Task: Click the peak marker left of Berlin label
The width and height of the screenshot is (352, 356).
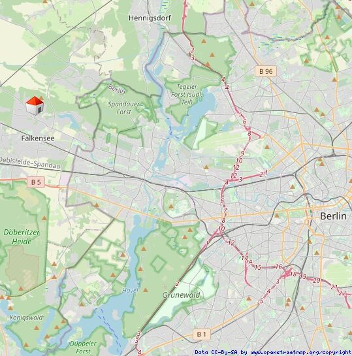Action: [277, 216]
